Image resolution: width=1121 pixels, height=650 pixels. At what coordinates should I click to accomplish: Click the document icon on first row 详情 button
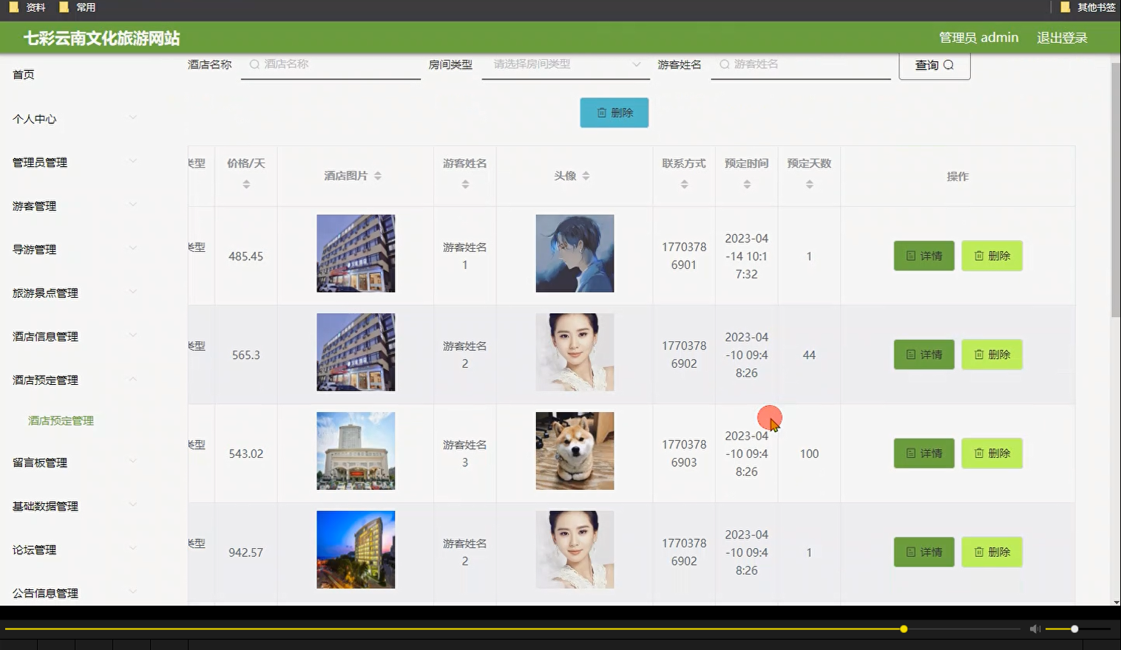click(x=912, y=256)
